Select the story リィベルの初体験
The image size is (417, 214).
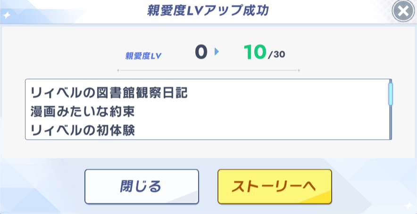(83, 130)
